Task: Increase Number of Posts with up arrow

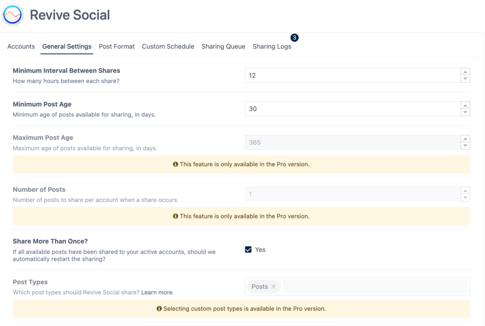Action: click(465, 191)
